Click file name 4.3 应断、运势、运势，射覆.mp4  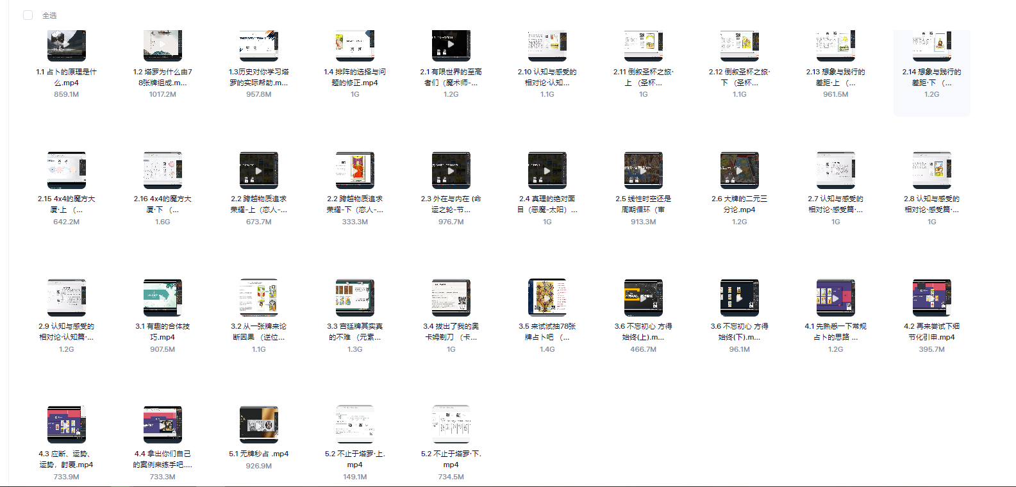pyautogui.click(x=67, y=459)
